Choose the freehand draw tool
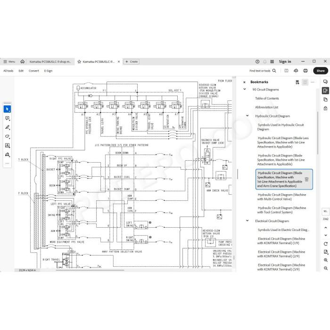 click(8, 136)
